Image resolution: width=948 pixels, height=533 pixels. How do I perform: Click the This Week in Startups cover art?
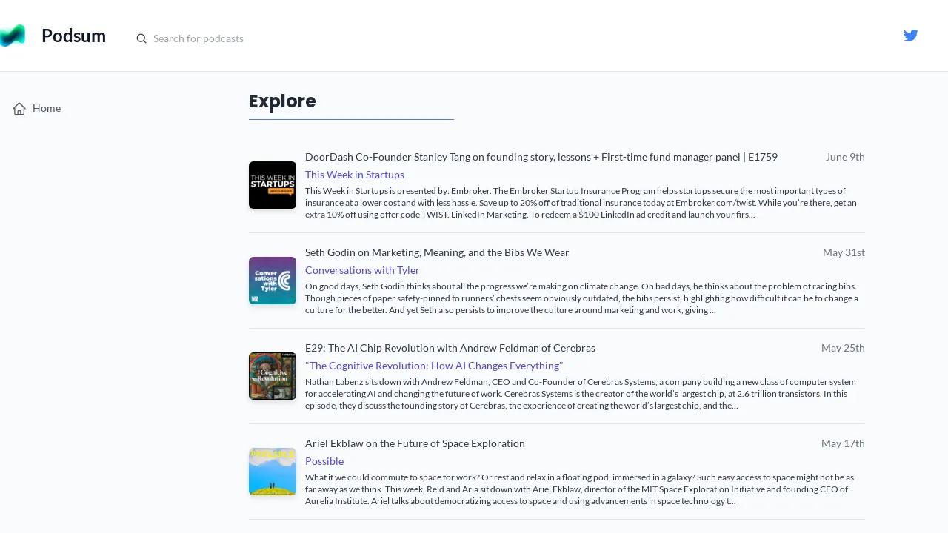pos(273,185)
